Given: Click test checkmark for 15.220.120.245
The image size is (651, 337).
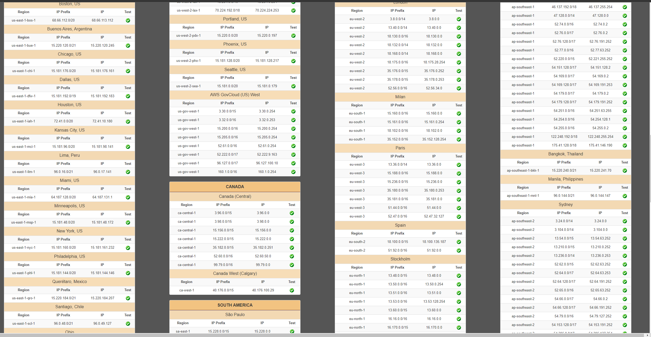Looking at the screenshot, I should (x=128, y=46).
